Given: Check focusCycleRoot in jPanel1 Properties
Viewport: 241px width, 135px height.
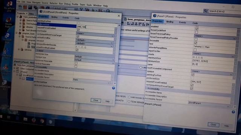Looking at the screenshot, I should coord(197,32).
